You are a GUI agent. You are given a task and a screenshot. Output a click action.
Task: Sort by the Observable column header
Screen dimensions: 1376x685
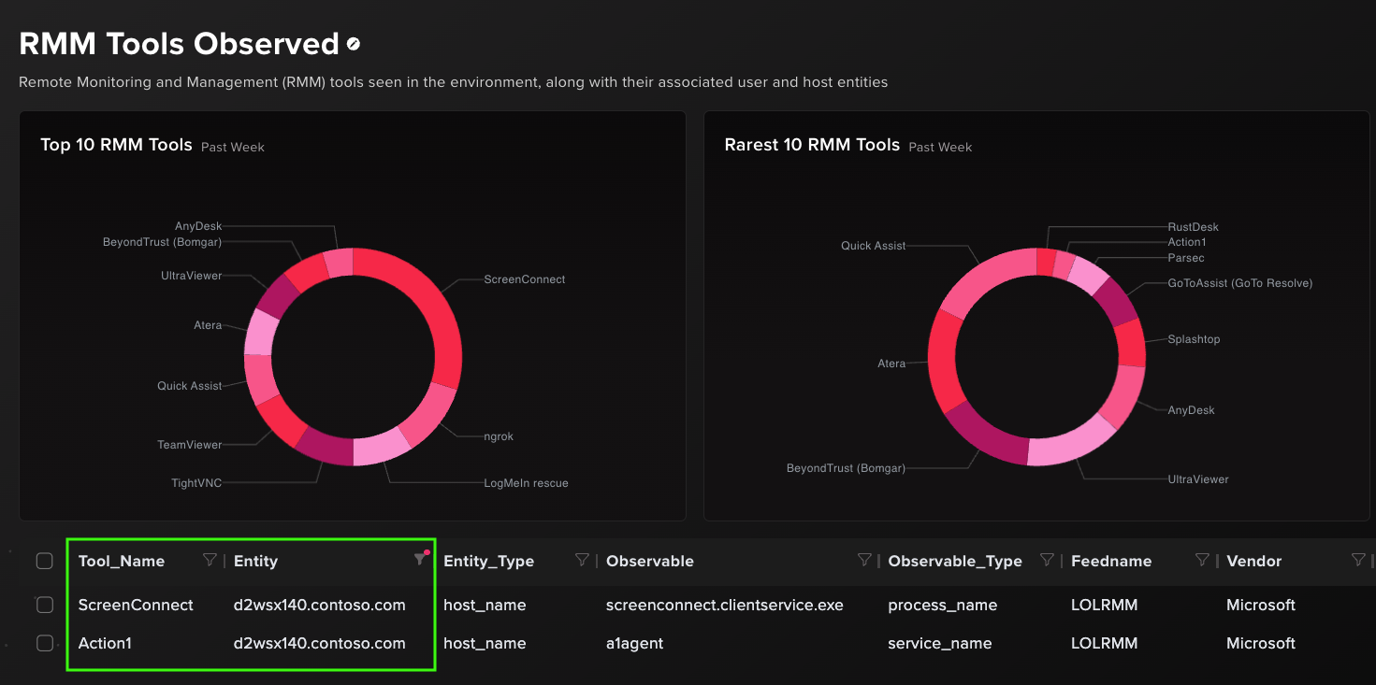[650, 561]
